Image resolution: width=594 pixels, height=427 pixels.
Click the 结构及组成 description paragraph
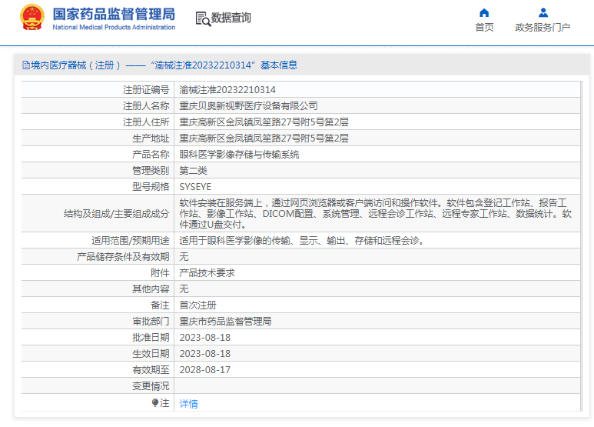point(375,214)
